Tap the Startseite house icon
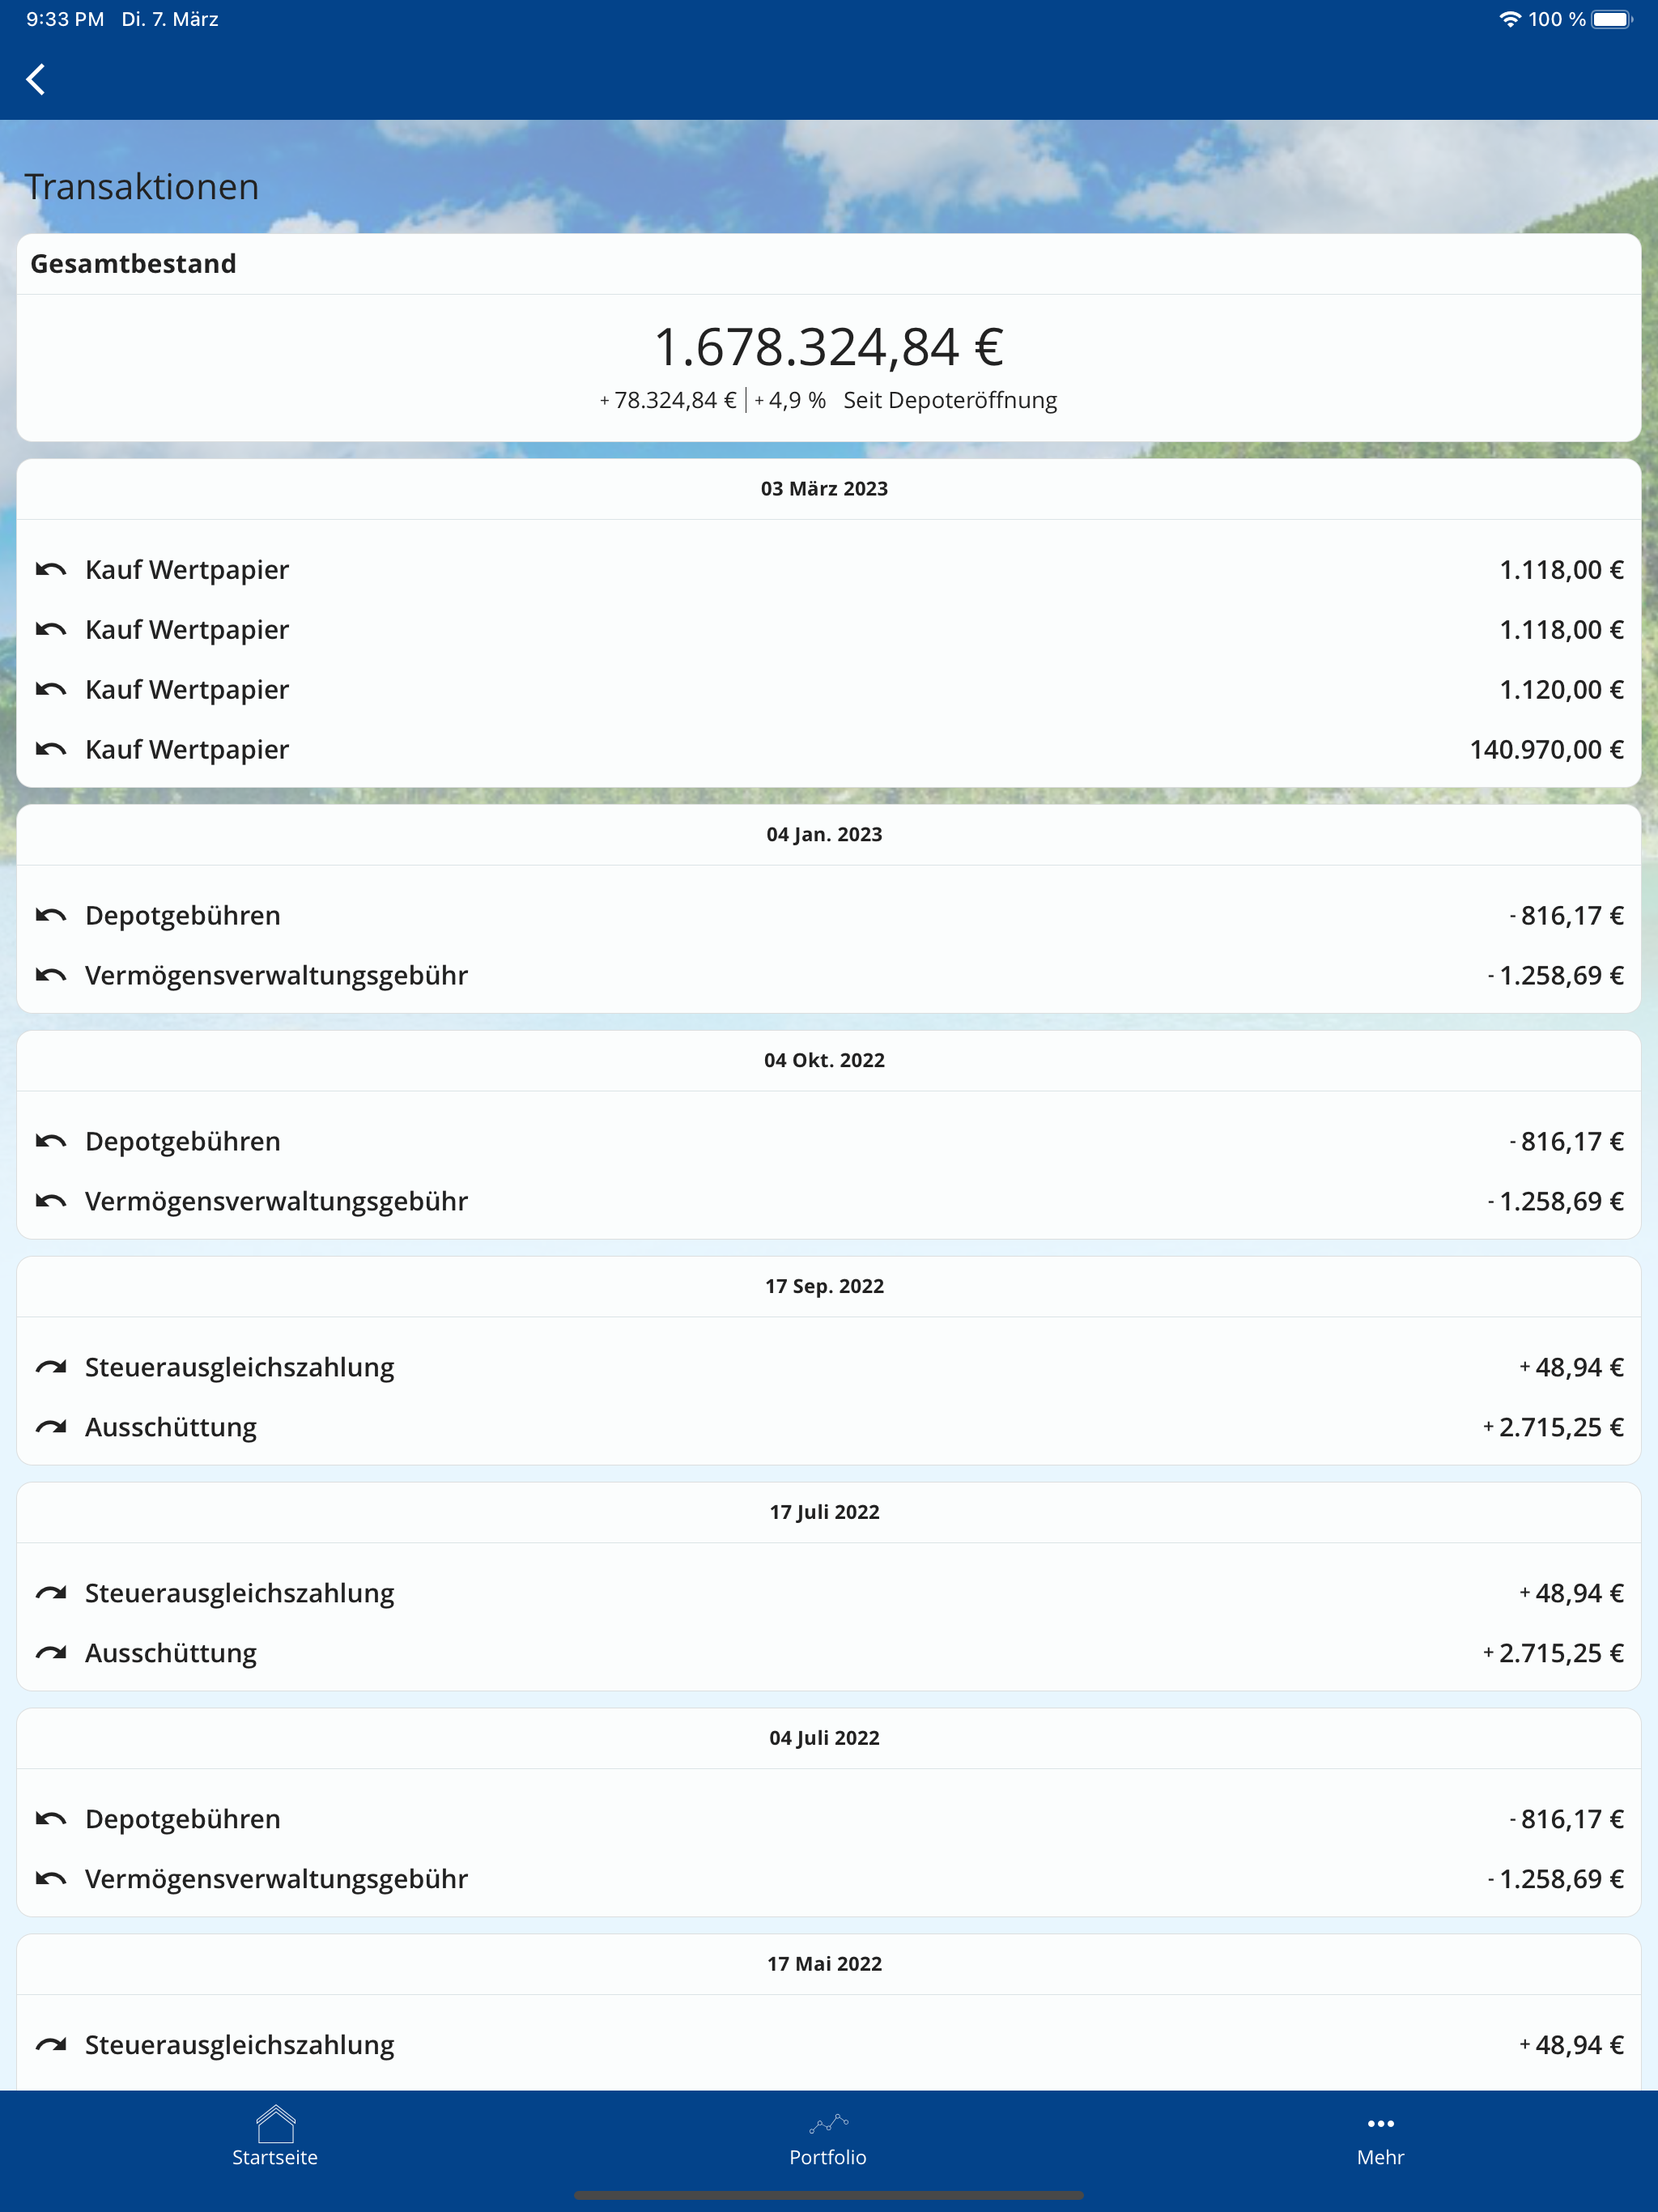 click(275, 2123)
